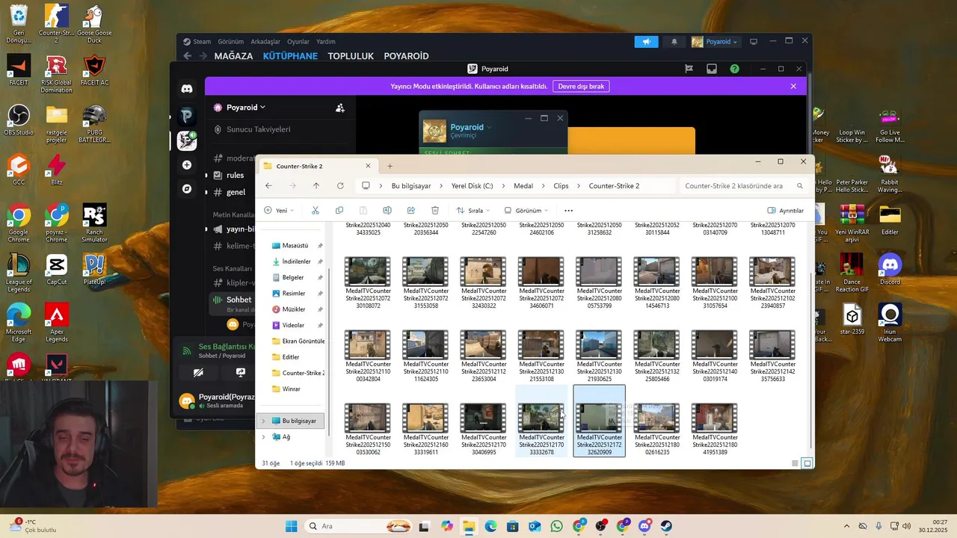This screenshot has height=538, width=957.
Task: Open Steam's Arkadaşlar menu
Action: (265, 42)
